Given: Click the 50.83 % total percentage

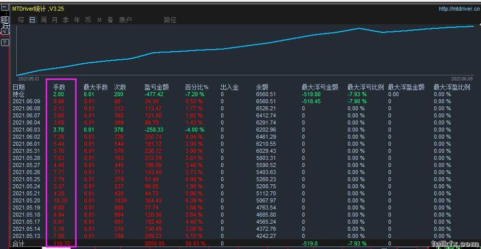Looking at the screenshot, I should (x=195, y=243).
